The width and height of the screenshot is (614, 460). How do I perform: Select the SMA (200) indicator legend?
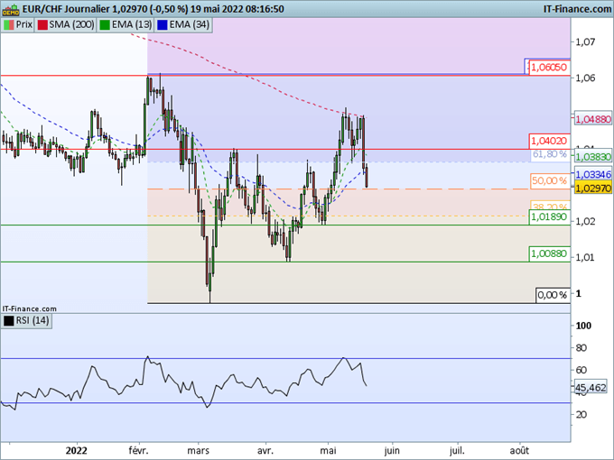[65, 24]
